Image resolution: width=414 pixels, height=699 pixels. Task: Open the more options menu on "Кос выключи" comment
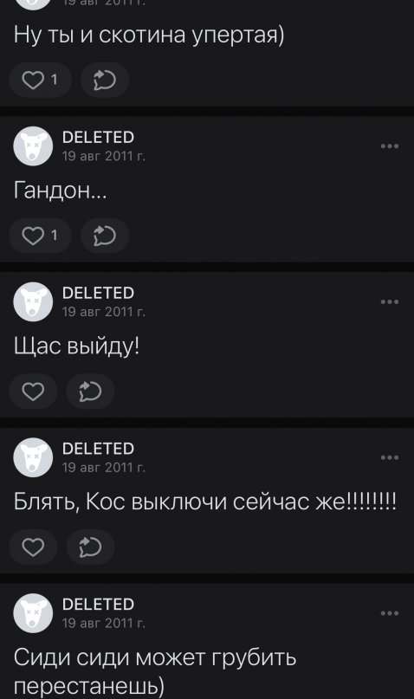(x=390, y=457)
